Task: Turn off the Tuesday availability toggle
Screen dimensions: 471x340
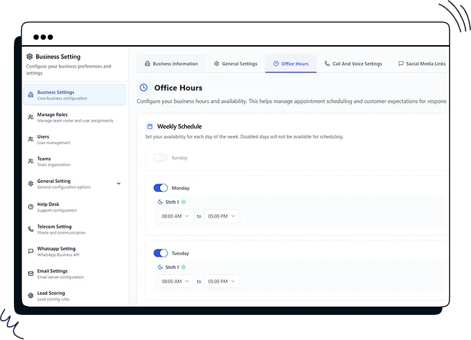Action: pos(161,253)
